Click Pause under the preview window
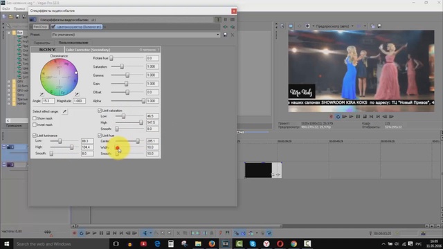This screenshot has width=443, height=249. (x=358, y=117)
